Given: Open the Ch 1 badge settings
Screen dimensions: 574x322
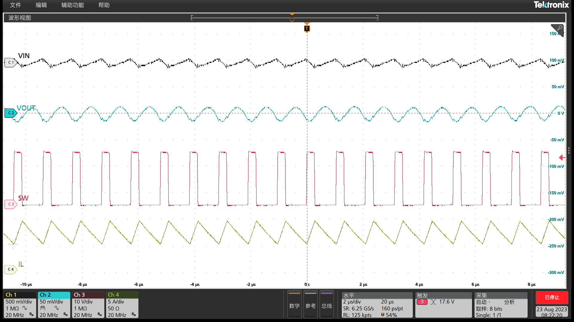Looking at the screenshot, I should (20, 305).
